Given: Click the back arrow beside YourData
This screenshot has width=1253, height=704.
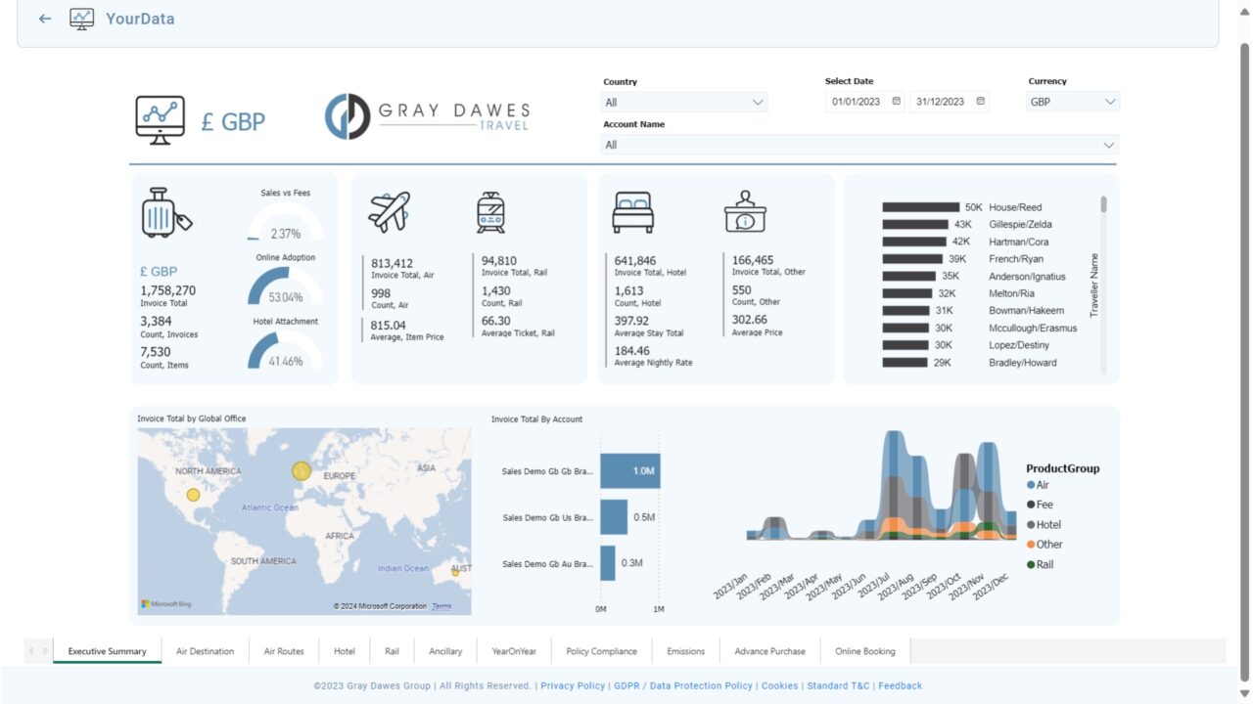Looking at the screenshot, I should point(44,19).
